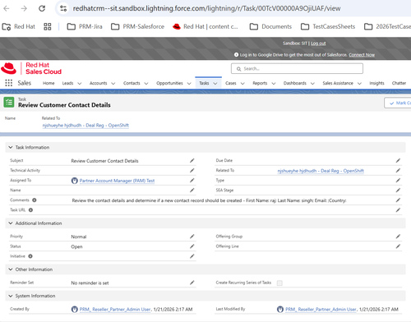Edit the Due Date field pencil
The width and height of the screenshot is (411, 322).
point(398,160)
